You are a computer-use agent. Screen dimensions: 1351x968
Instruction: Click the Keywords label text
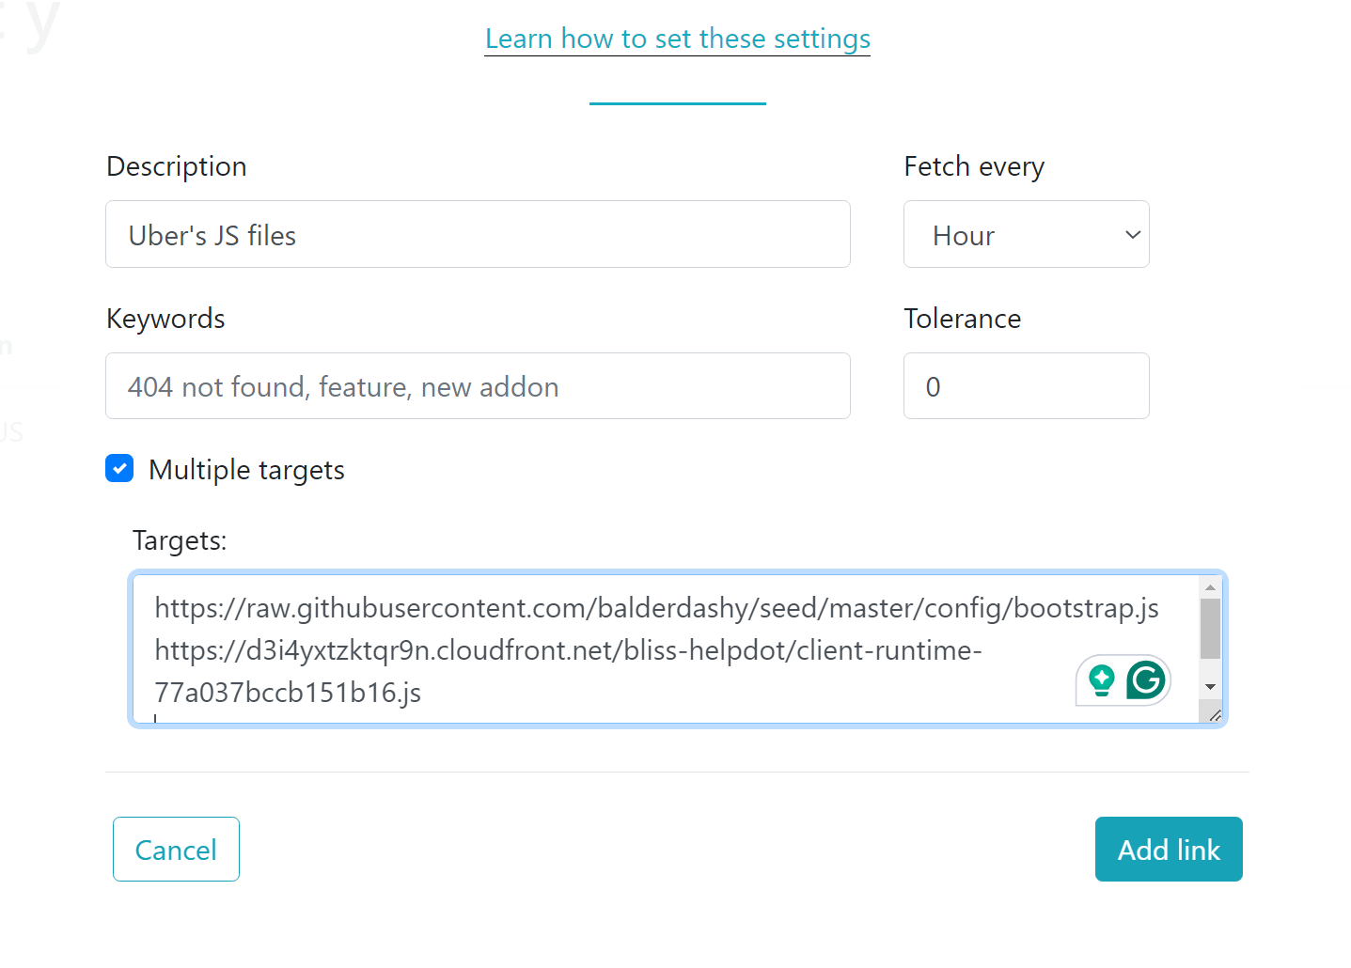[165, 319]
